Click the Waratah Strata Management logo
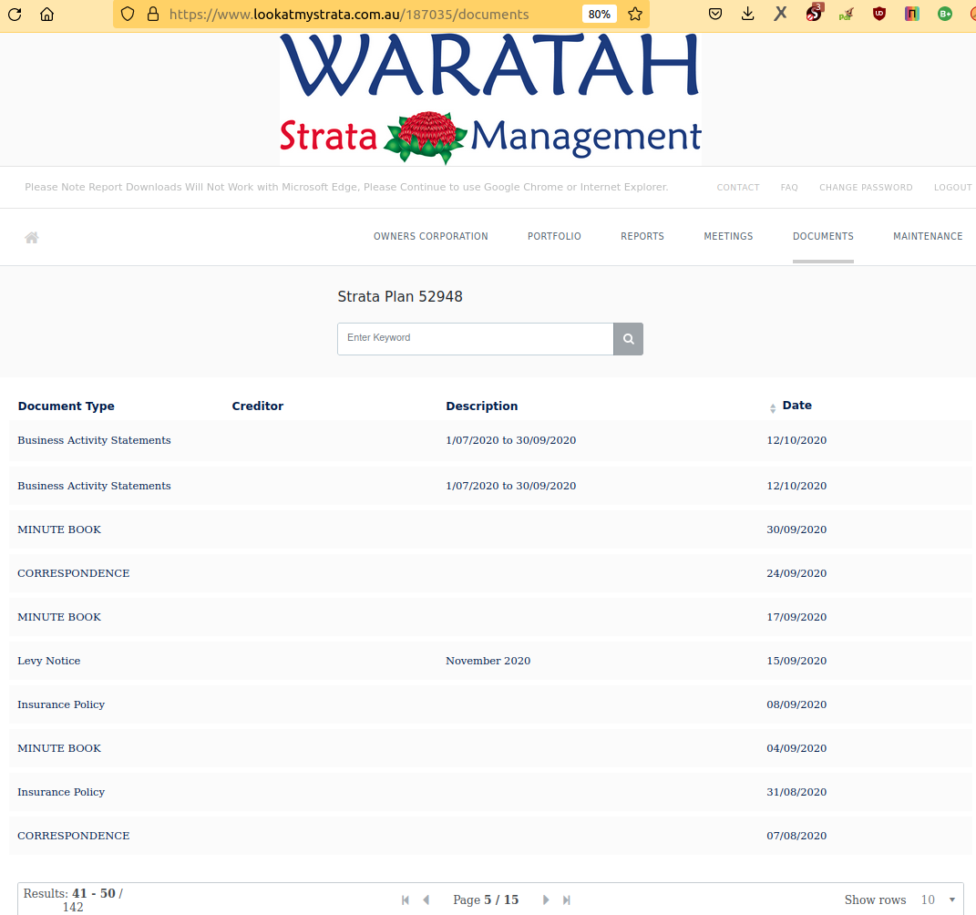Image resolution: width=976 pixels, height=915 pixels. click(490, 98)
